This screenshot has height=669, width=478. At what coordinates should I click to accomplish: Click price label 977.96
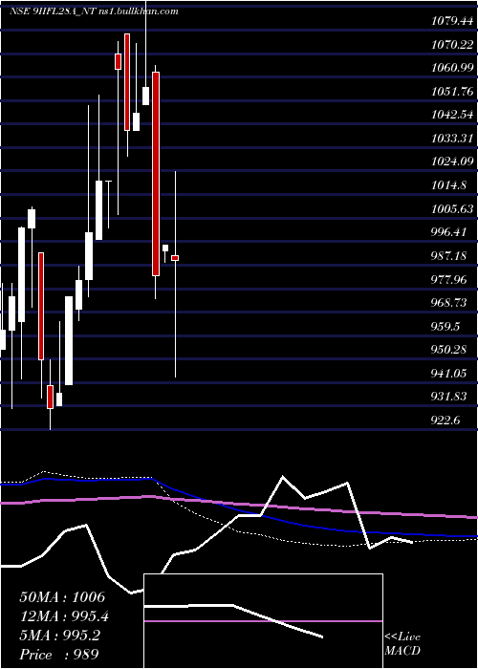pyautogui.click(x=448, y=279)
